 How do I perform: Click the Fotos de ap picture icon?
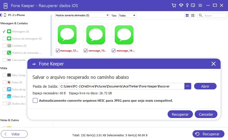click(x=9, y=89)
